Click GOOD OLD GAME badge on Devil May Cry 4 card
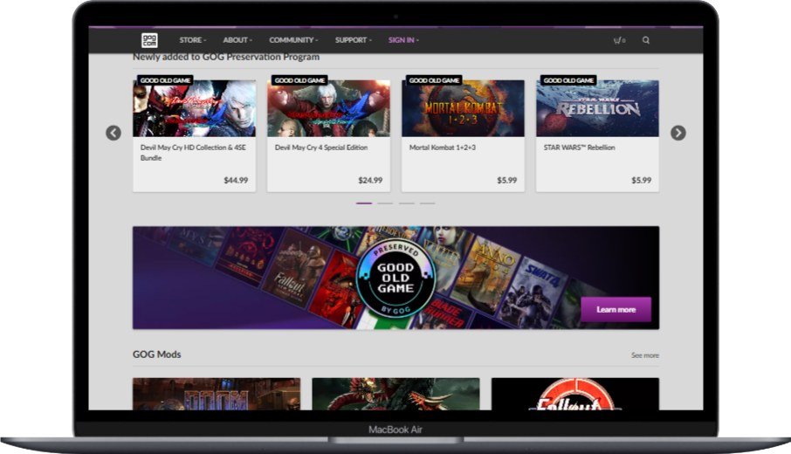 coord(299,80)
